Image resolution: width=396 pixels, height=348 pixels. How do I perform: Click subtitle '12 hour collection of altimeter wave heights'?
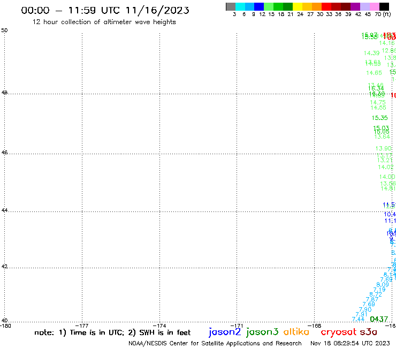point(104,22)
